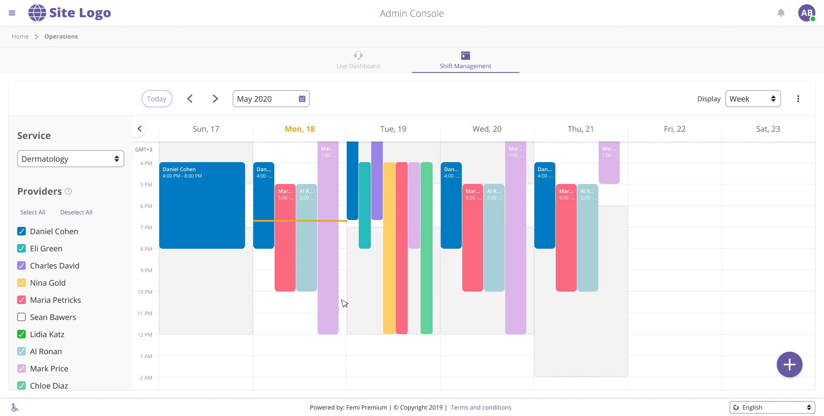Expand the Week display dropdown
Viewport: 824px width, 416px height.
coord(753,99)
